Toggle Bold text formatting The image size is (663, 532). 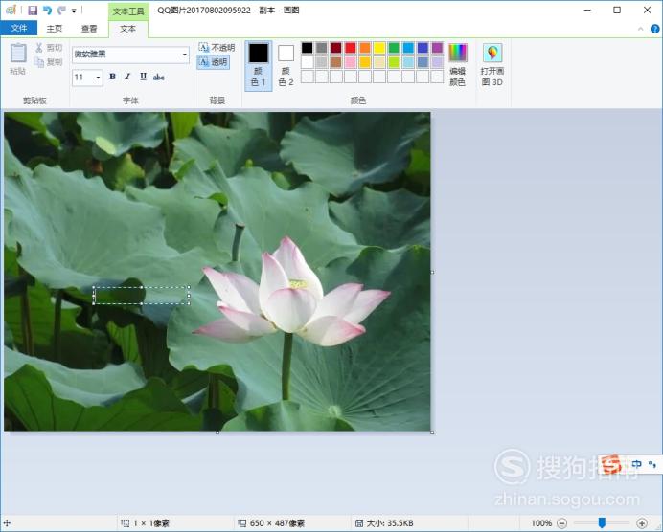[x=112, y=77]
